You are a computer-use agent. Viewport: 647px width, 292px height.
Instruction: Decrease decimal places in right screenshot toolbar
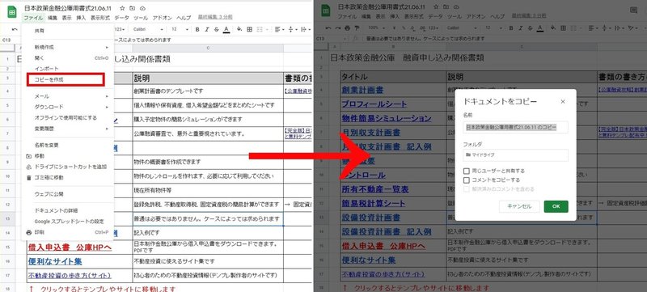(412, 28)
